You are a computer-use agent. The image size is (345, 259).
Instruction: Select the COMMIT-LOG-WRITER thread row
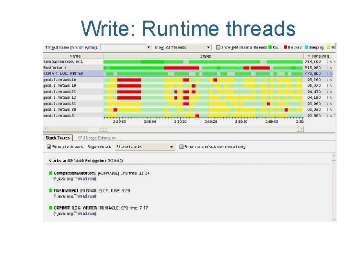pos(188,73)
